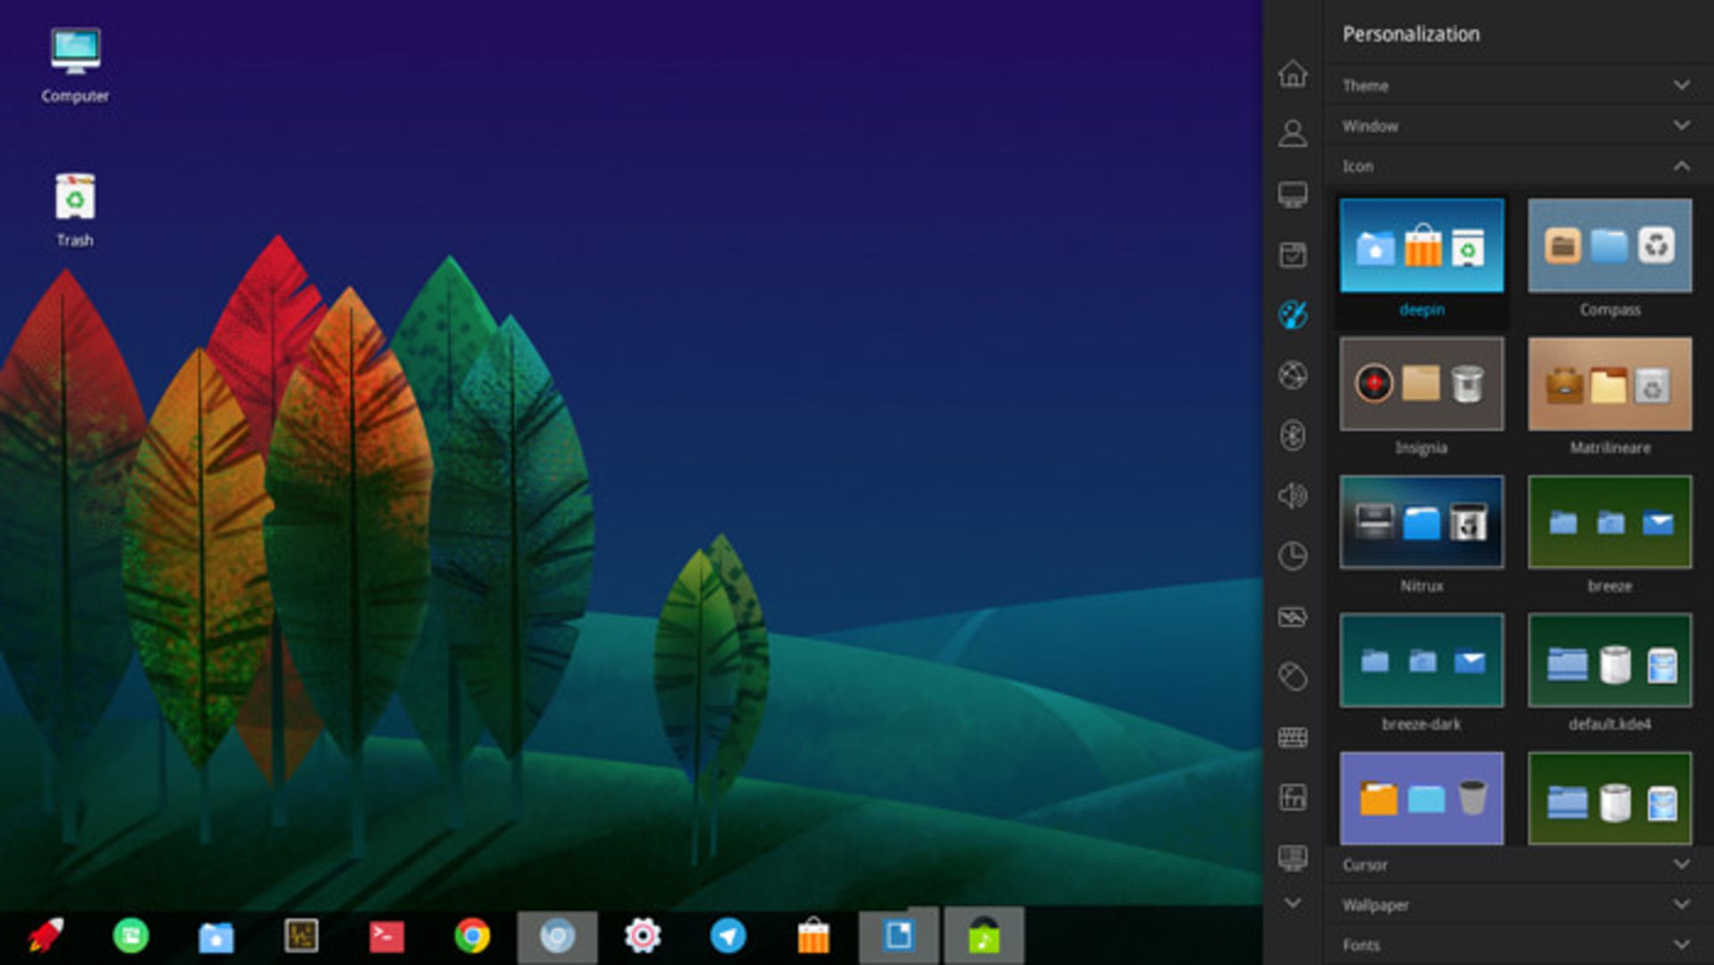The image size is (1714, 965).
Task: Open the Accounts user icon in sidebar
Action: point(1292,134)
